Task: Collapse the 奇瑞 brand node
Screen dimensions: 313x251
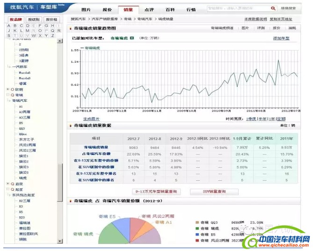Action: (x=8, y=95)
